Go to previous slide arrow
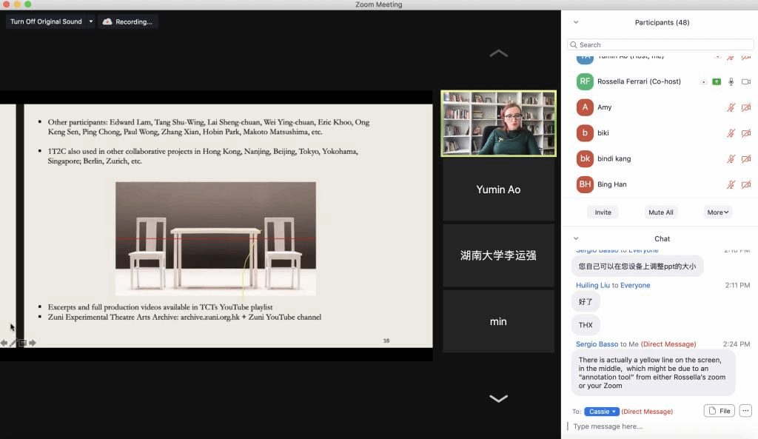 click(4, 343)
